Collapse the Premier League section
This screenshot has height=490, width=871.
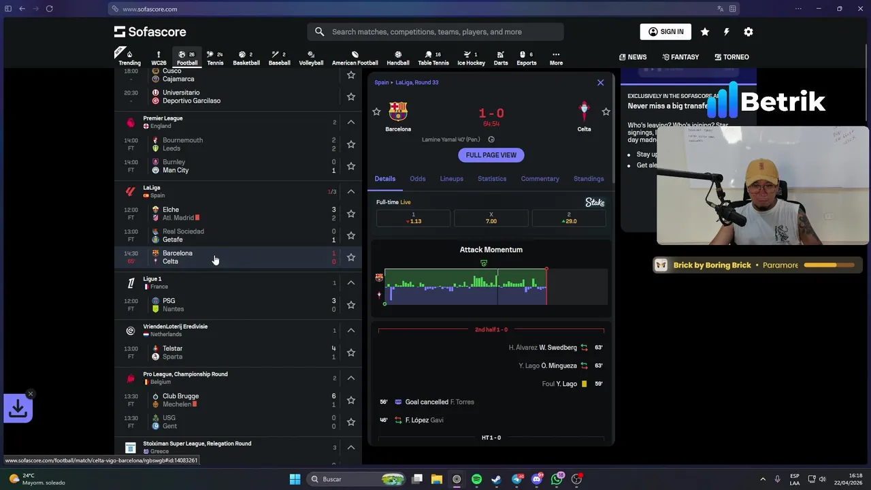click(x=351, y=122)
